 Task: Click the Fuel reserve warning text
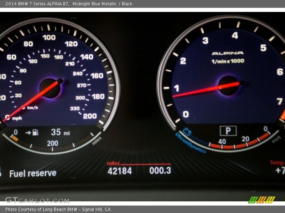click(32, 173)
